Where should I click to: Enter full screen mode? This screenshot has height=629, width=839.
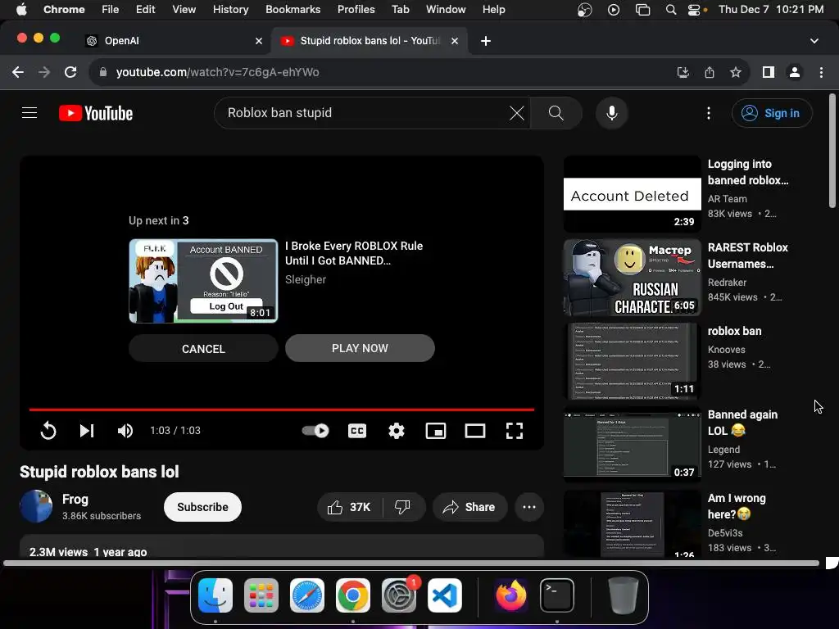(515, 431)
